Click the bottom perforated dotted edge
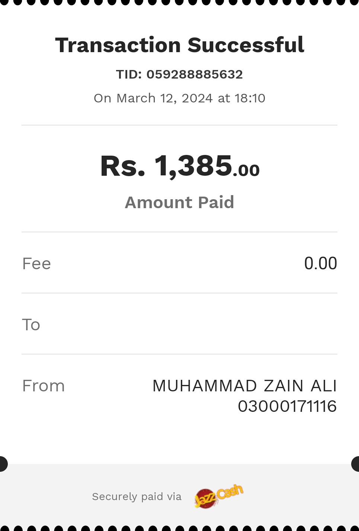Viewport: 359px width, 531px height. tap(179, 528)
